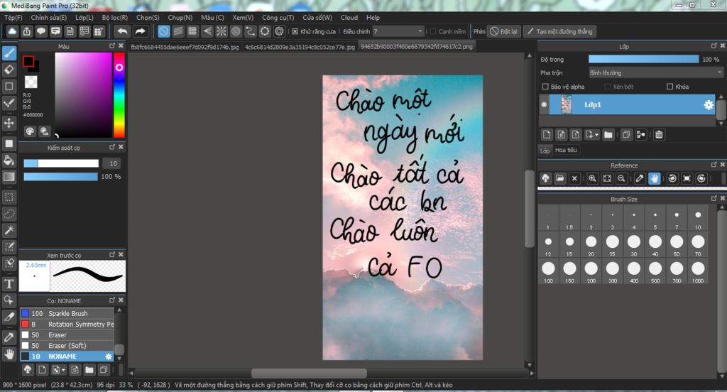Open snap settings gear in toolbar

coord(279,31)
